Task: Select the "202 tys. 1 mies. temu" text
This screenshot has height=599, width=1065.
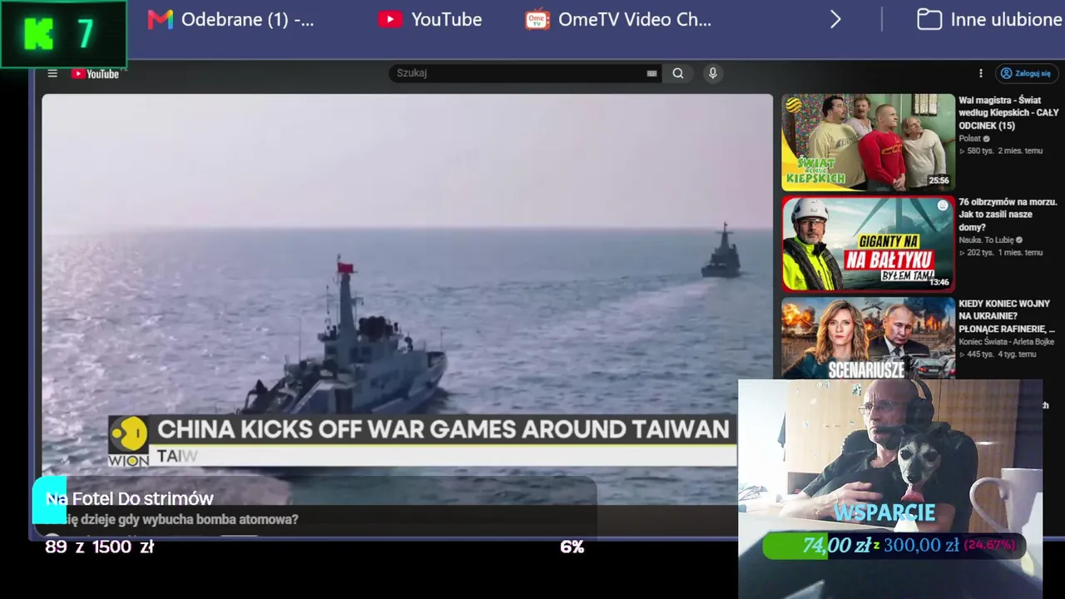Action: tap(1001, 252)
